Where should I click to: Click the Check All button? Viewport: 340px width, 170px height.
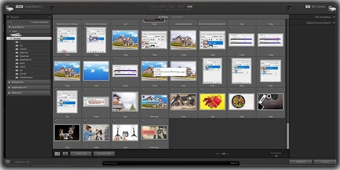tap(81, 154)
